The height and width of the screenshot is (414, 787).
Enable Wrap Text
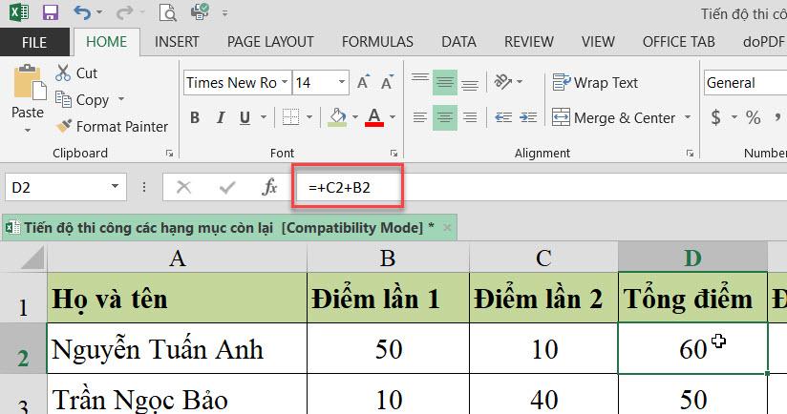pyautogui.click(x=595, y=82)
